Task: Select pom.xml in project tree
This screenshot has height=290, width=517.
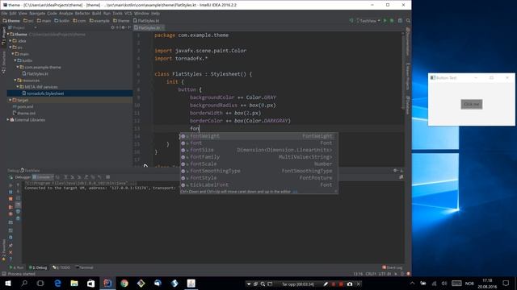Action: coord(23,106)
